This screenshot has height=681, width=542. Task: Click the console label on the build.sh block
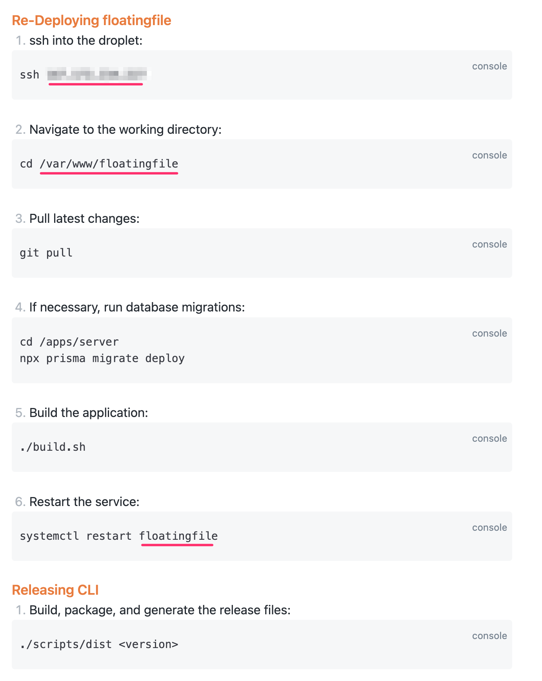tap(489, 439)
